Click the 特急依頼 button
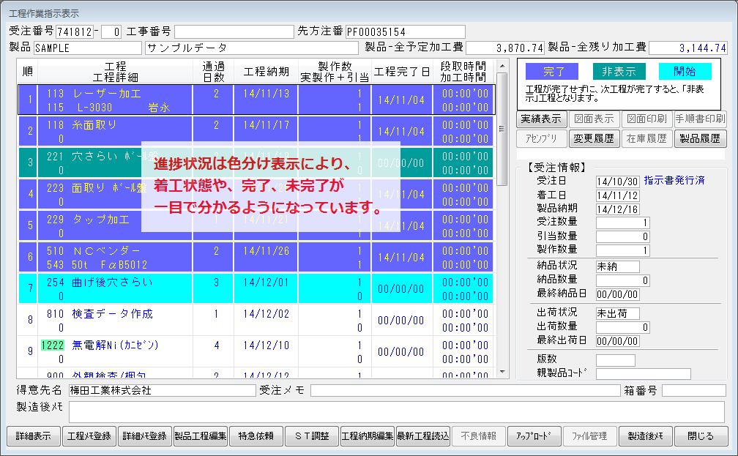This screenshot has height=456, width=738. tap(256, 436)
